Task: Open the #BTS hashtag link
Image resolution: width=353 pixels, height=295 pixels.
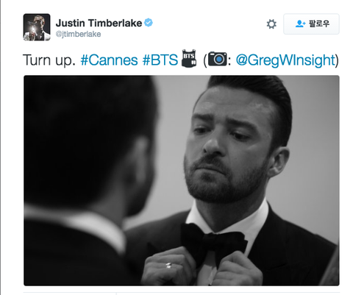Action: pyautogui.click(x=160, y=60)
